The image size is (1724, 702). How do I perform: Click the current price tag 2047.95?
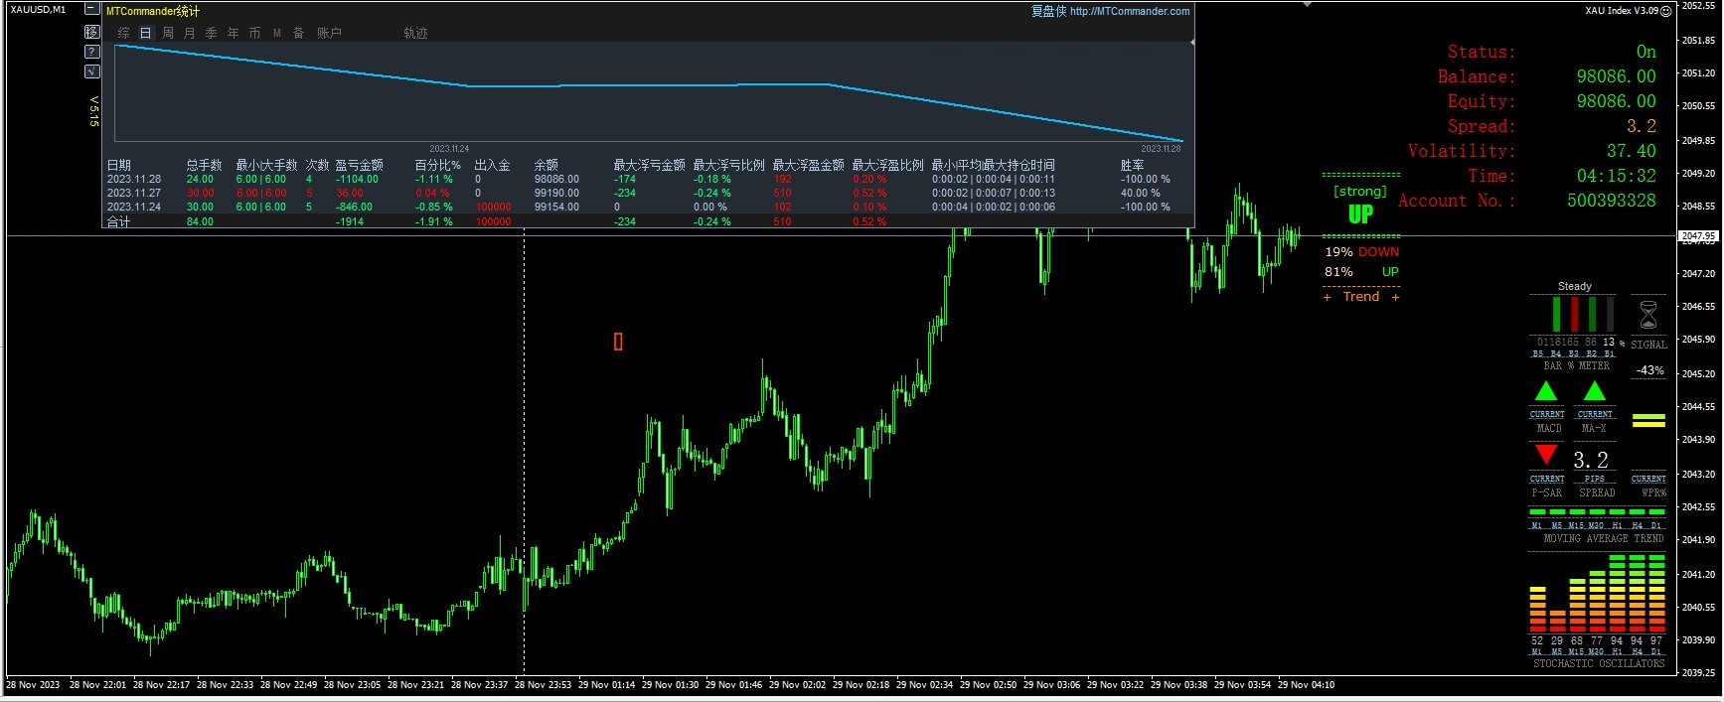click(1698, 236)
